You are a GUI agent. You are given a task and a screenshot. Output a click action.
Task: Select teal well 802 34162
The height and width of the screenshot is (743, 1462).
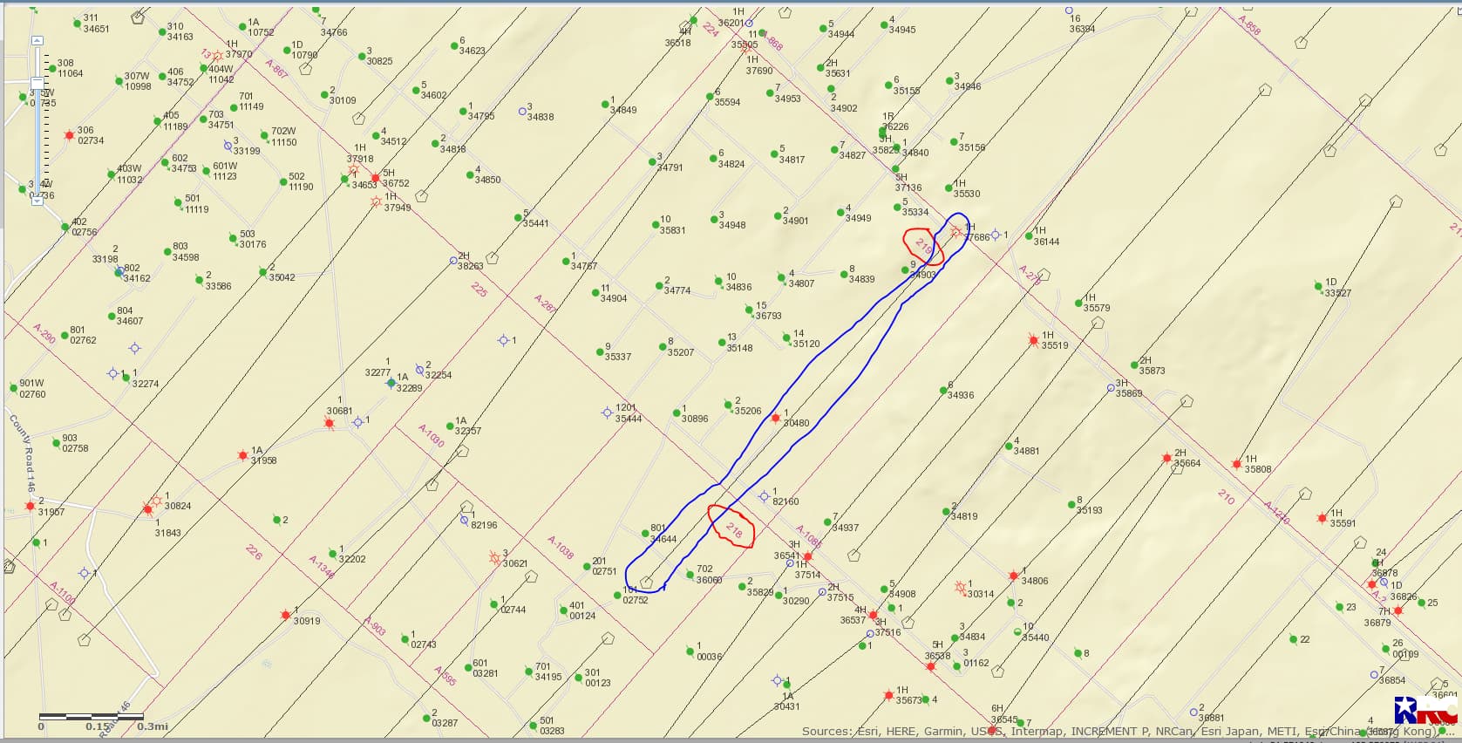tap(119, 272)
